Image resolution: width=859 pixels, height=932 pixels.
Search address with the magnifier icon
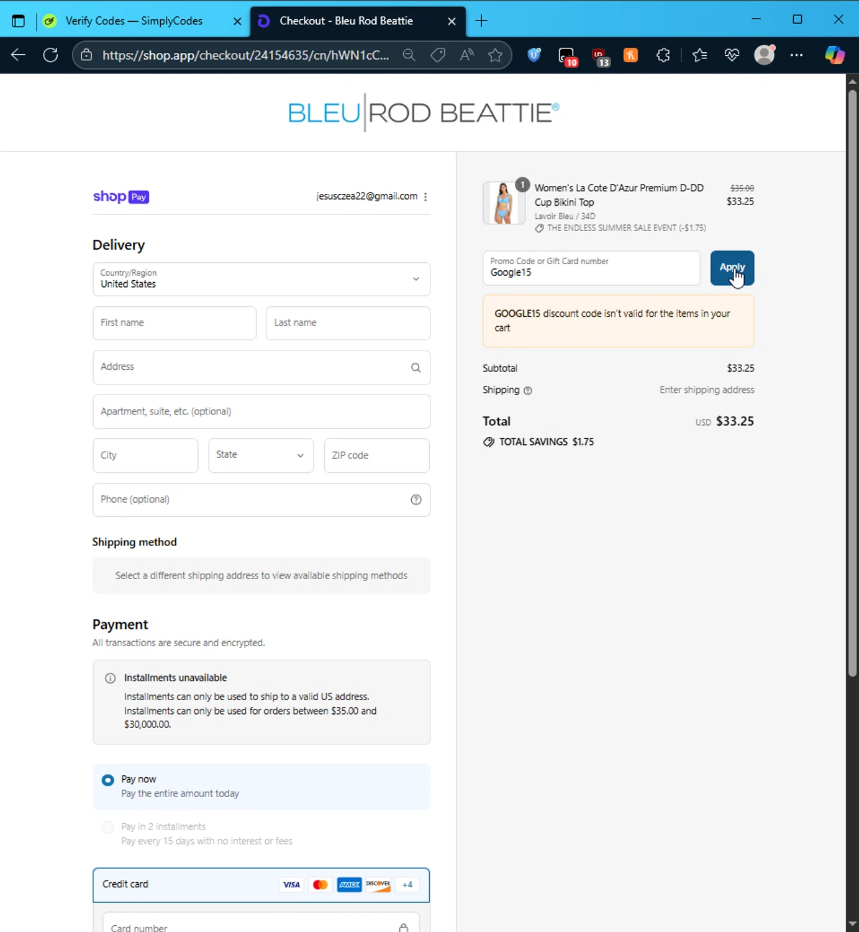tap(416, 367)
